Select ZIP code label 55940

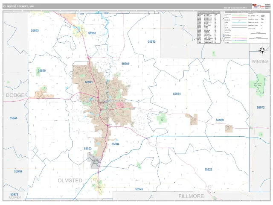[x=18, y=171]
